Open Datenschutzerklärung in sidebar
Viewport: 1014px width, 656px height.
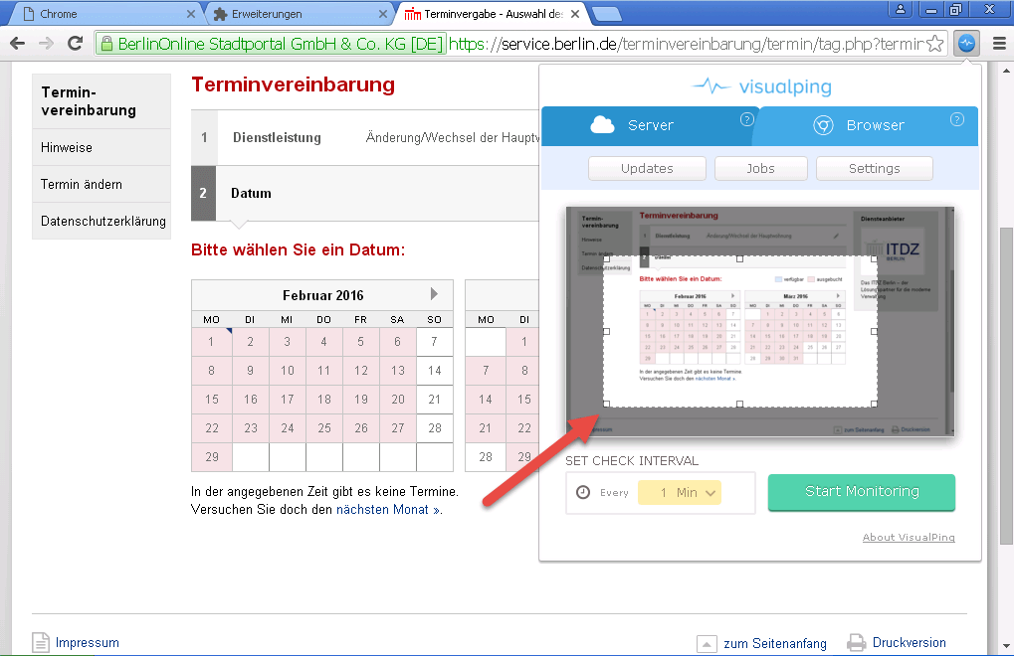101,221
